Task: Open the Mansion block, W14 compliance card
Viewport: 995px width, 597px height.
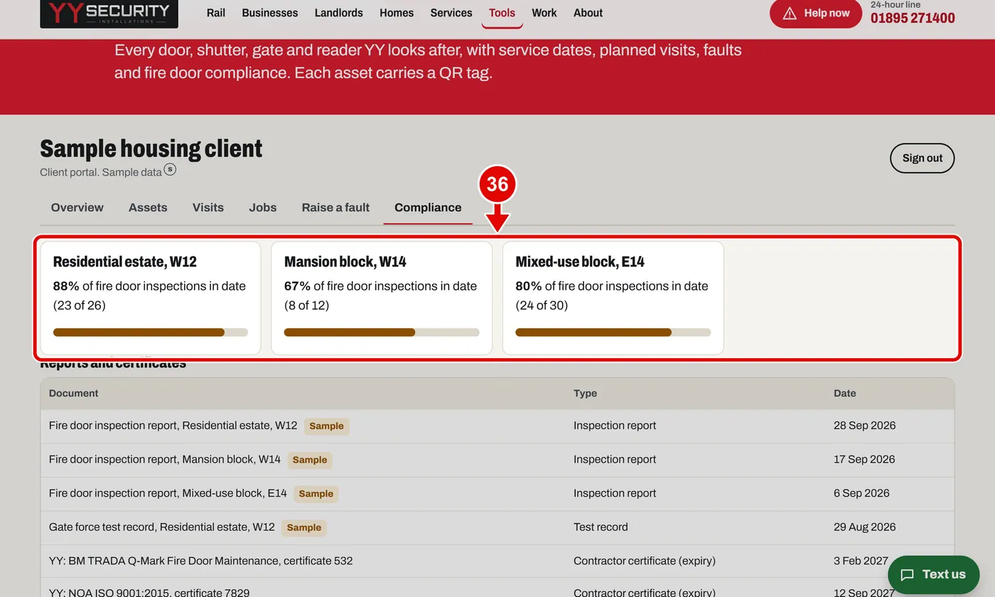Action: click(x=382, y=298)
